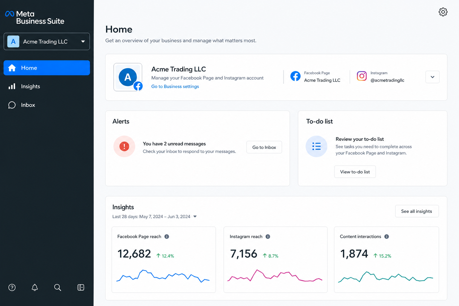Viewport: 459px width, 306px height.
Task: Click the Acme Trading LLC profile avatar
Action: tap(128, 77)
